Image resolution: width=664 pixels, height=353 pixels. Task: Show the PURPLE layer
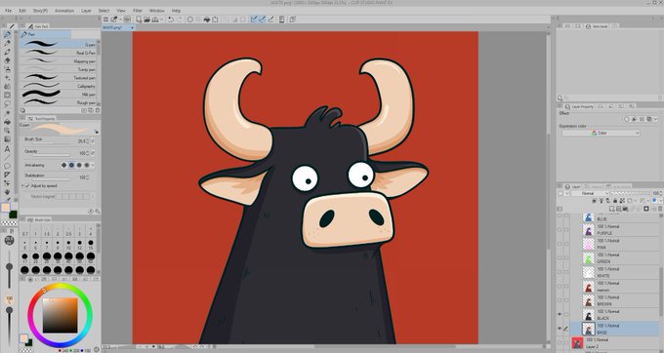pos(560,229)
